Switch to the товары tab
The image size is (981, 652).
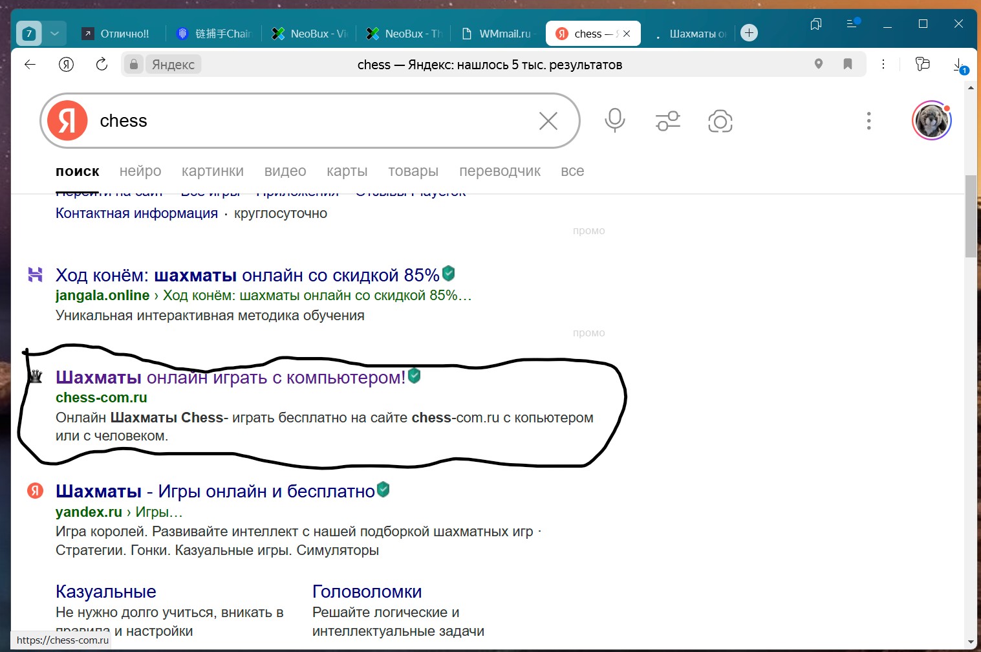[x=413, y=171]
